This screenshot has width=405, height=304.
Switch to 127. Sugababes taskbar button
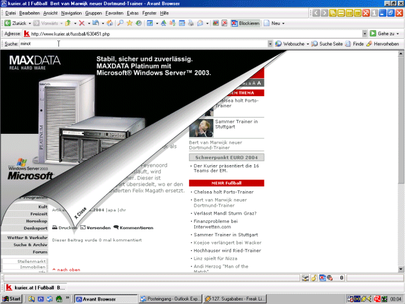[235, 299]
